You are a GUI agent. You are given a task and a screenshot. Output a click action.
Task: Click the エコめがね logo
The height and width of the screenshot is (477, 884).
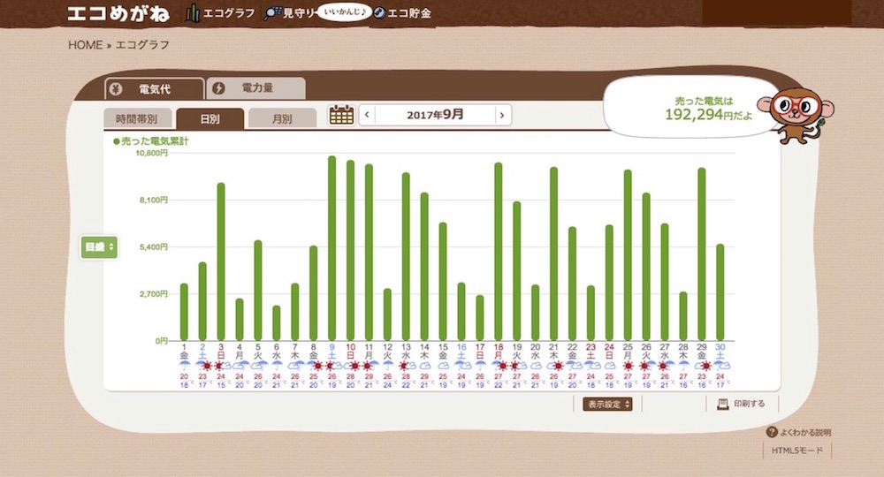pyautogui.click(x=118, y=13)
